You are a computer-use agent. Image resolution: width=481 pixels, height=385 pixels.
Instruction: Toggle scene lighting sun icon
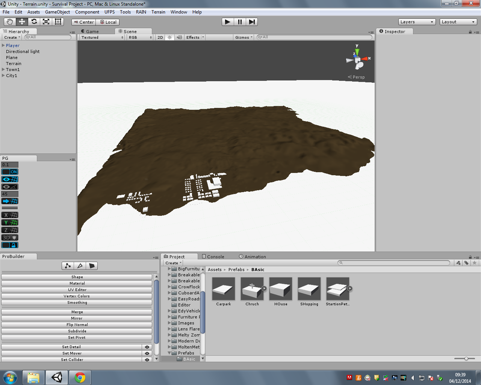169,37
